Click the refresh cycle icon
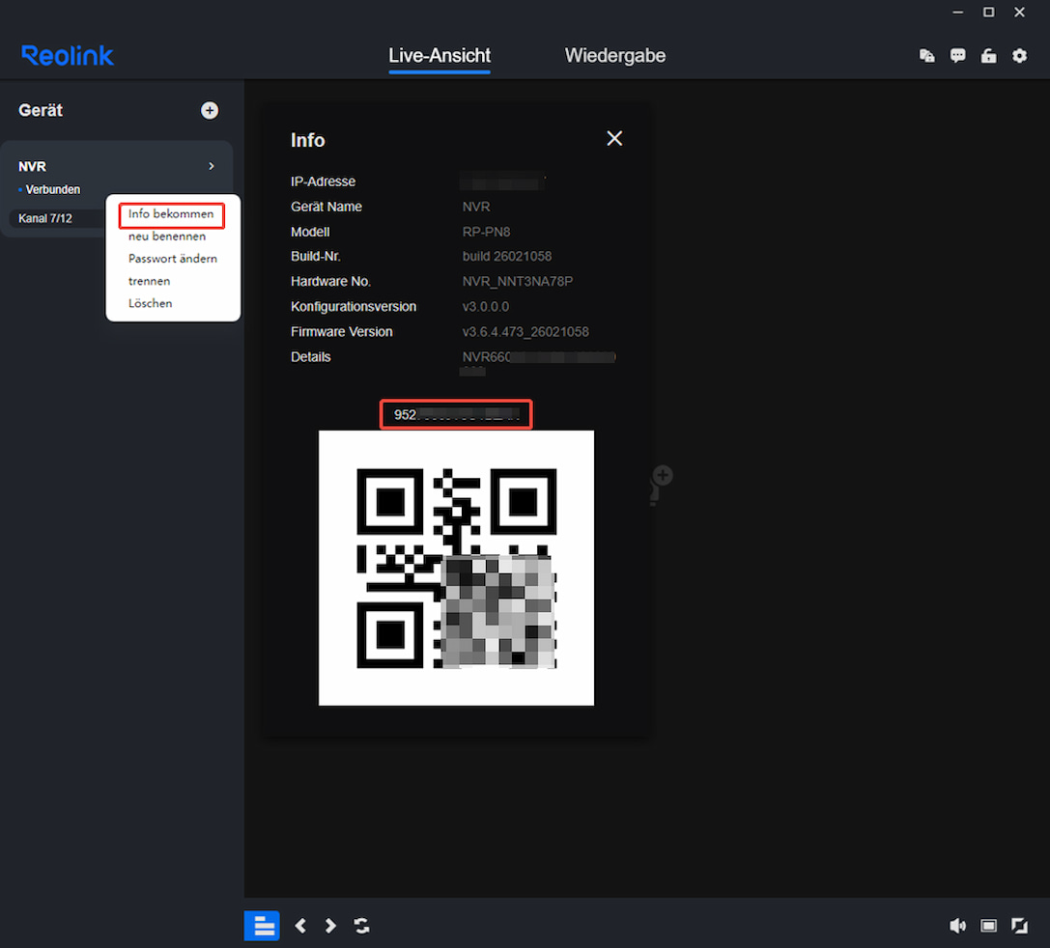The height and width of the screenshot is (948, 1050). (361, 926)
